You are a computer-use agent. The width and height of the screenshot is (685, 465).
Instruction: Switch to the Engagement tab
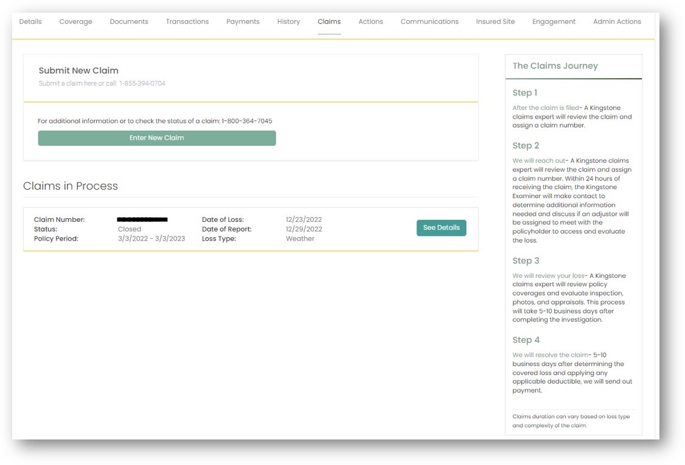point(554,21)
